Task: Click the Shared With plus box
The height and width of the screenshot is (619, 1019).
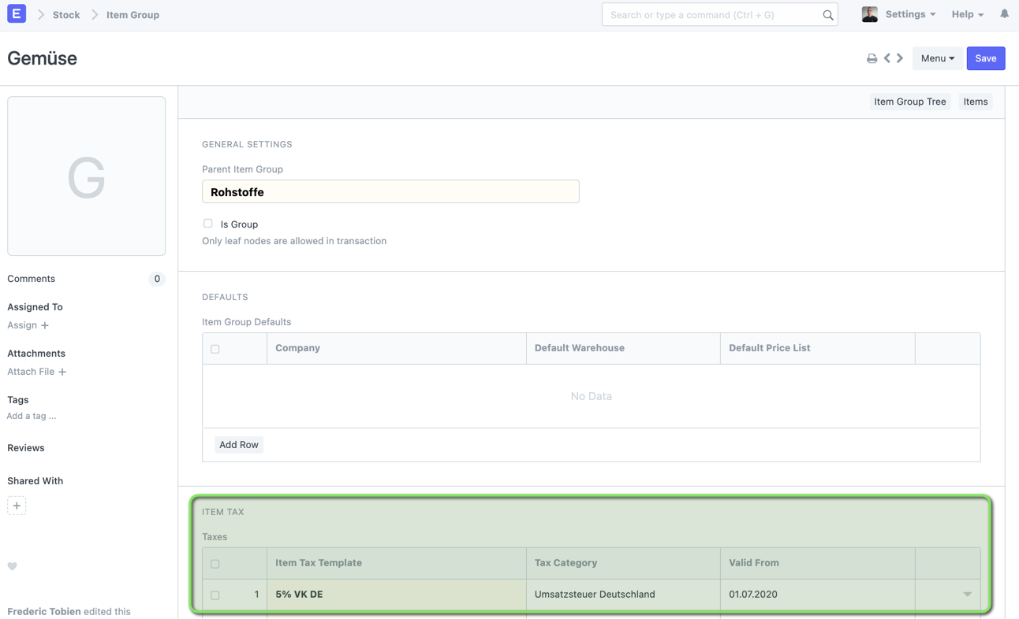Action: pyautogui.click(x=17, y=506)
